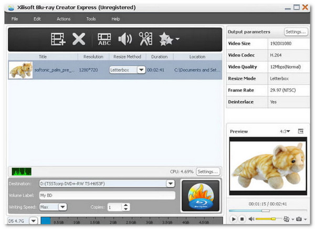Click the CPU Settings button

[x=208, y=172]
